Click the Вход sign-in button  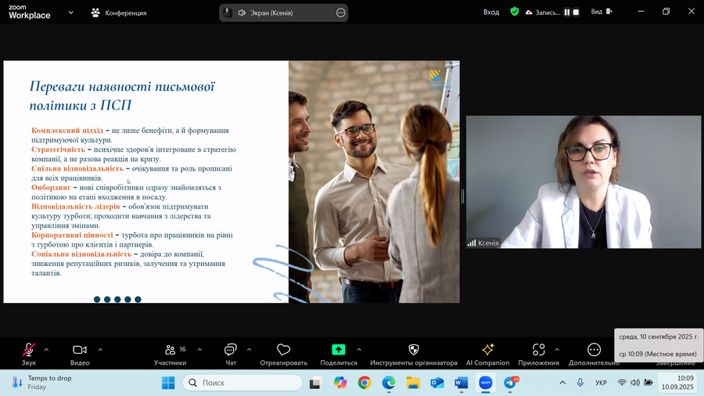click(491, 13)
